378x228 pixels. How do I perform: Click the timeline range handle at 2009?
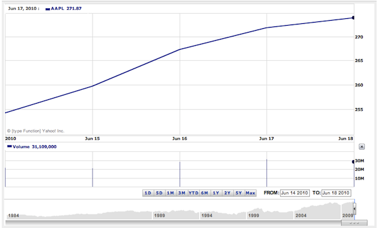pos(354,209)
